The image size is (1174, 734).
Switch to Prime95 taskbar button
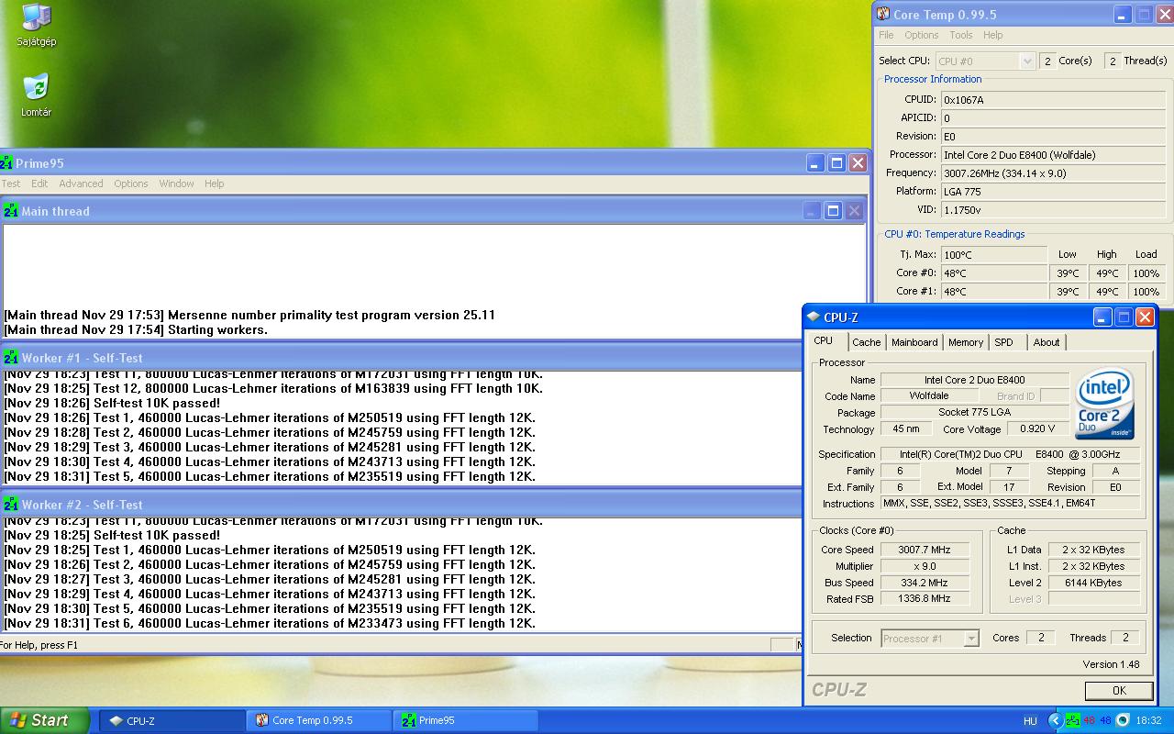[x=466, y=720]
